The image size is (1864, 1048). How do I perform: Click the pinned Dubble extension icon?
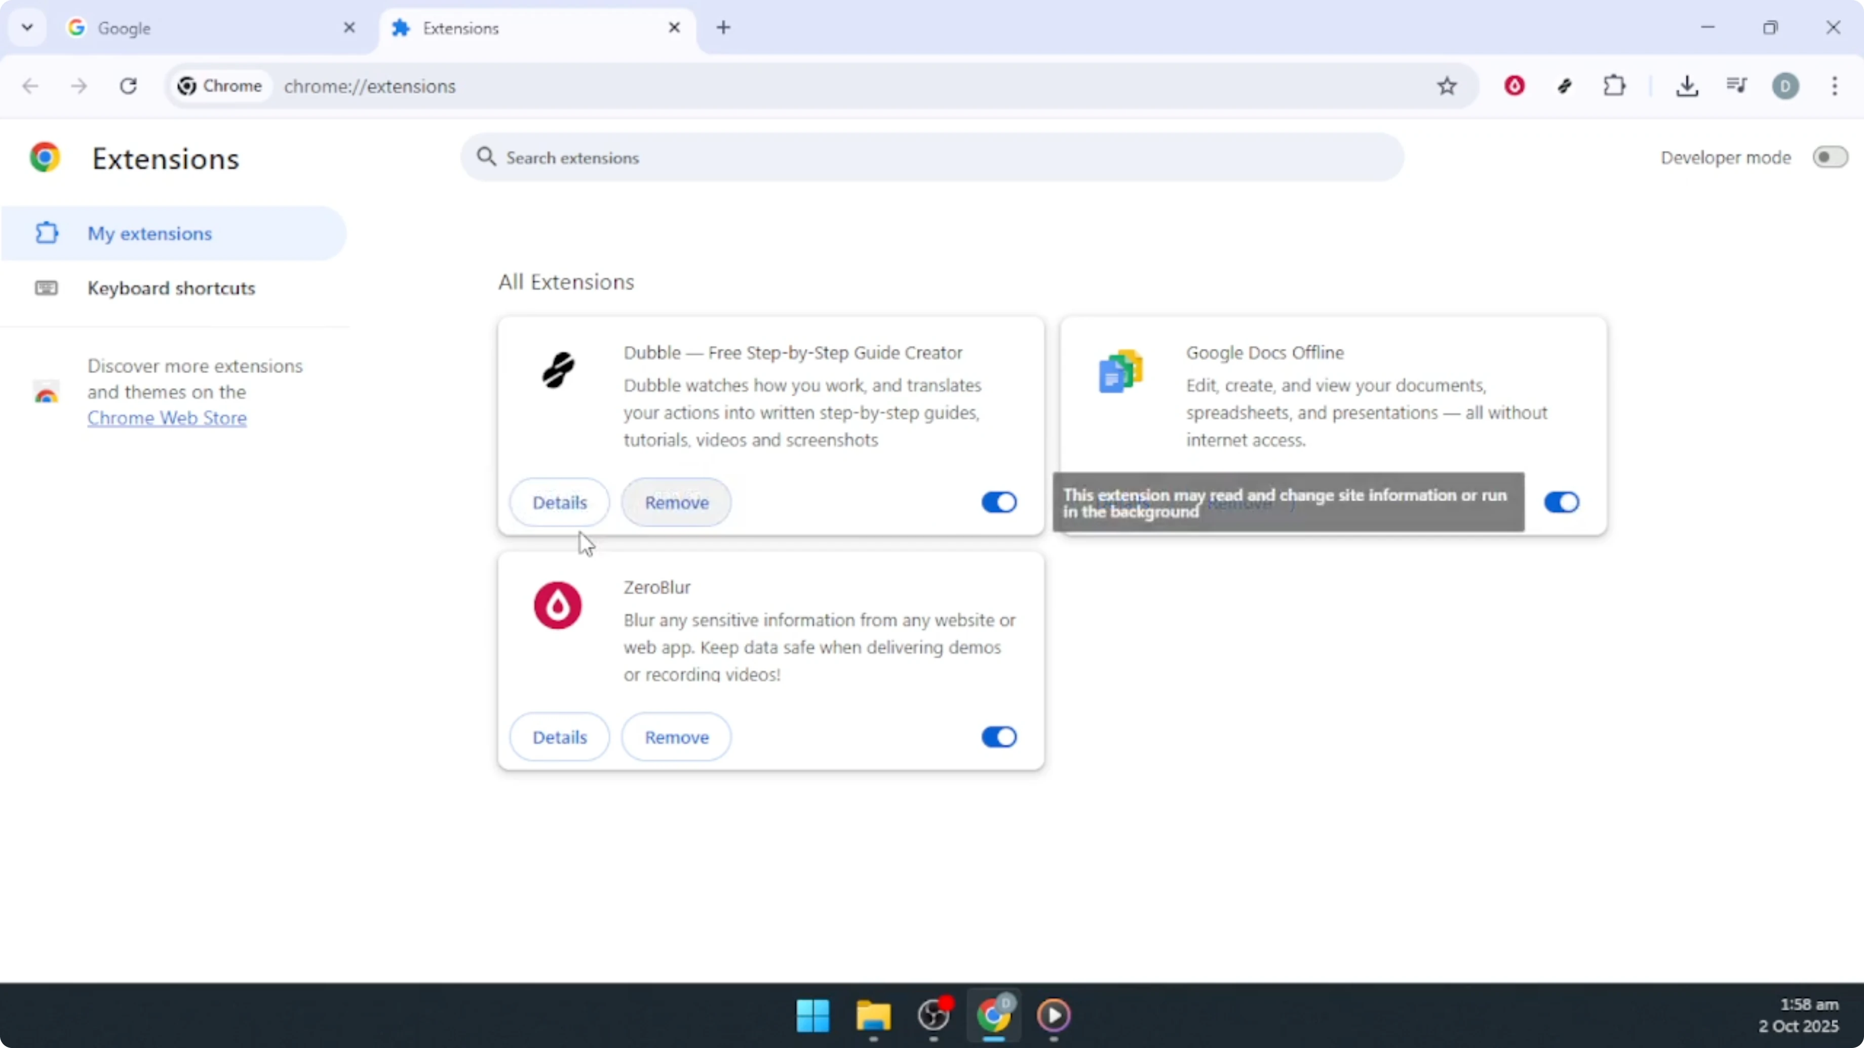tap(1565, 86)
